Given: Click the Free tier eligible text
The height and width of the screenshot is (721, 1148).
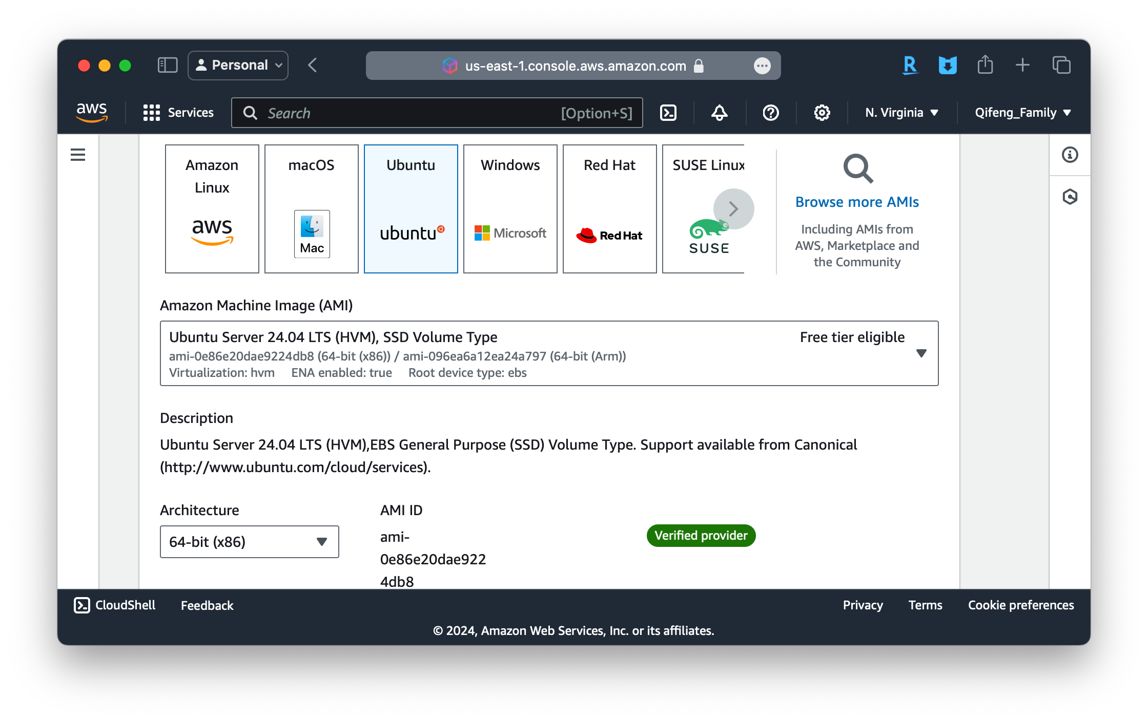Looking at the screenshot, I should (852, 337).
